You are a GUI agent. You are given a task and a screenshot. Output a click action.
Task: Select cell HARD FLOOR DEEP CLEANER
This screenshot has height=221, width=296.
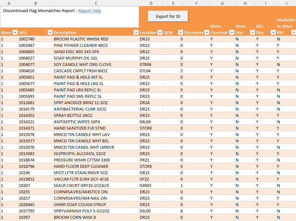(x=96, y=167)
